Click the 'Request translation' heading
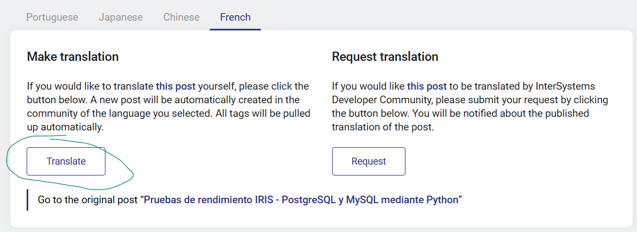Screen dimensions: 637x232 point(385,57)
